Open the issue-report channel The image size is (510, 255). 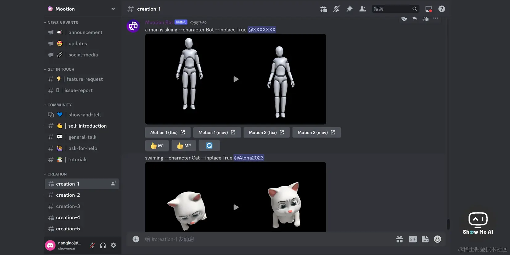point(82,90)
